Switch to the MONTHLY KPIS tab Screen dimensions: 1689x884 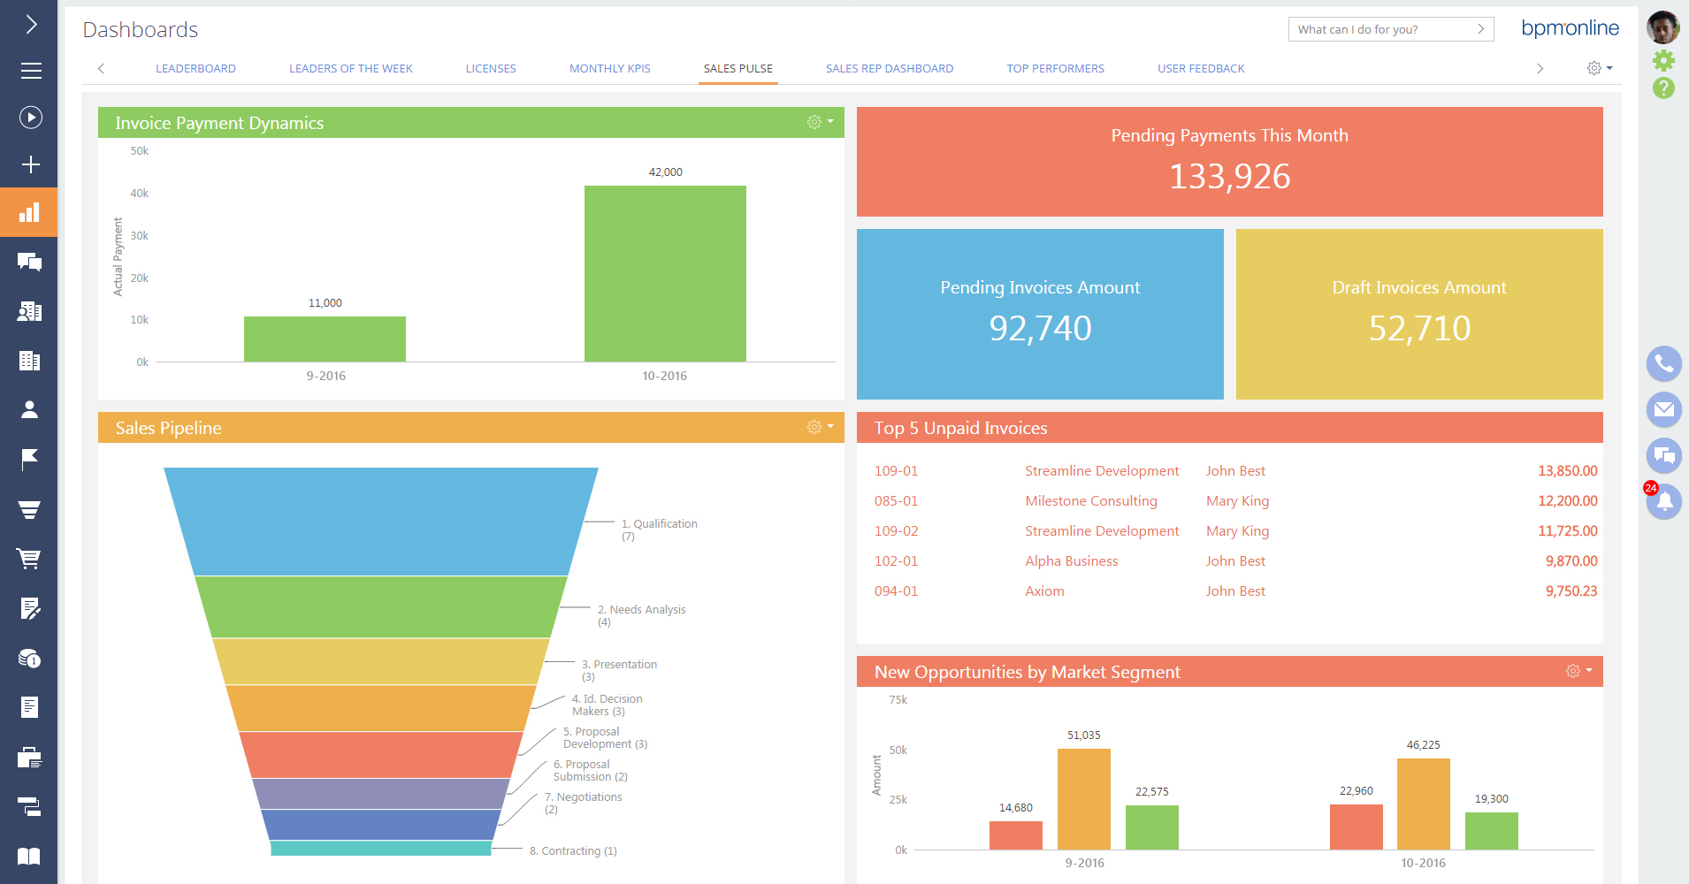point(610,68)
